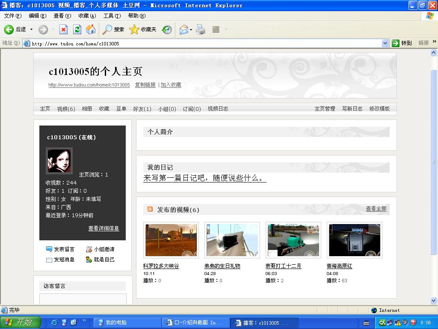The image size is (438, 329).
Task: Switch to the 视频(6) tab
Action: (66, 109)
